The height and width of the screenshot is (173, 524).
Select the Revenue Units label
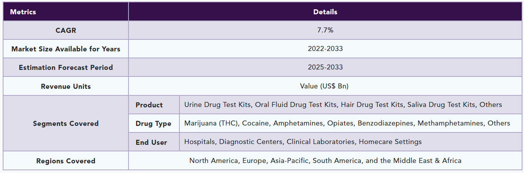click(x=66, y=86)
